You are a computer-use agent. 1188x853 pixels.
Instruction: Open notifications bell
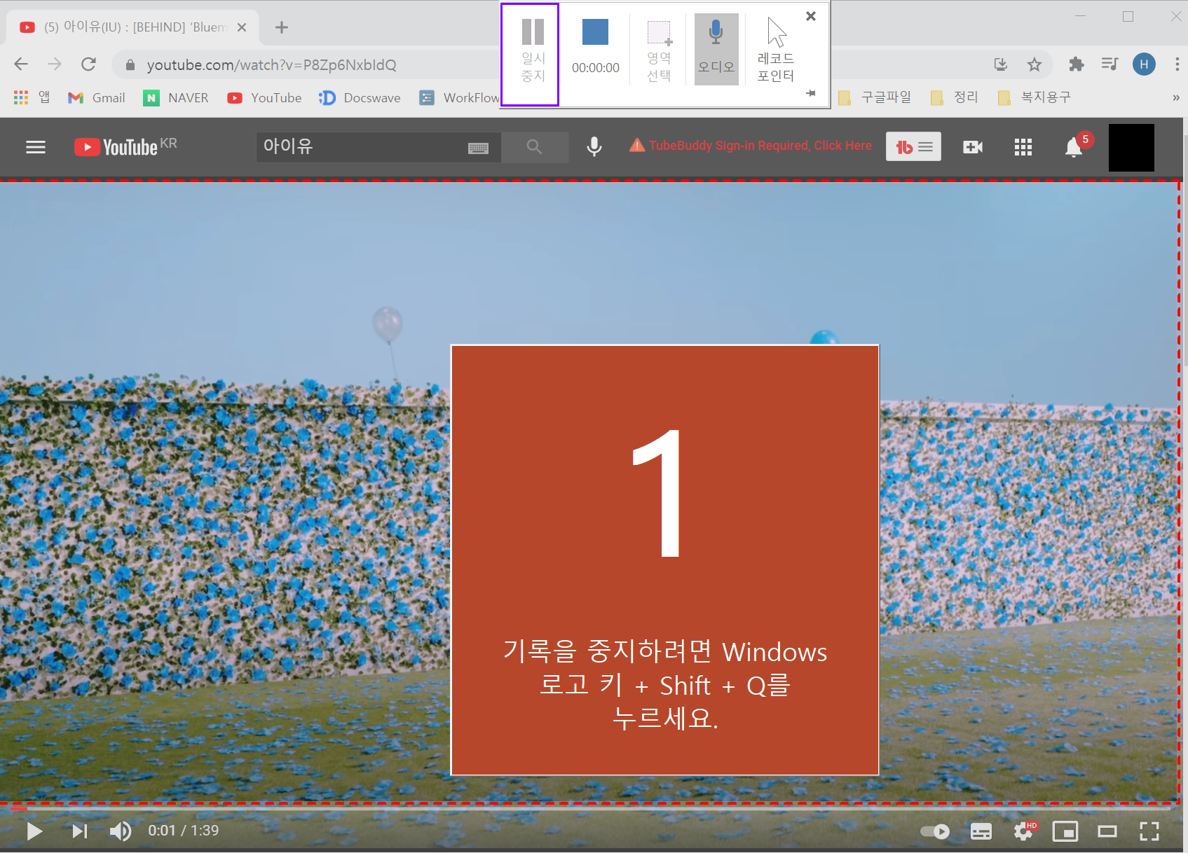pyautogui.click(x=1074, y=147)
